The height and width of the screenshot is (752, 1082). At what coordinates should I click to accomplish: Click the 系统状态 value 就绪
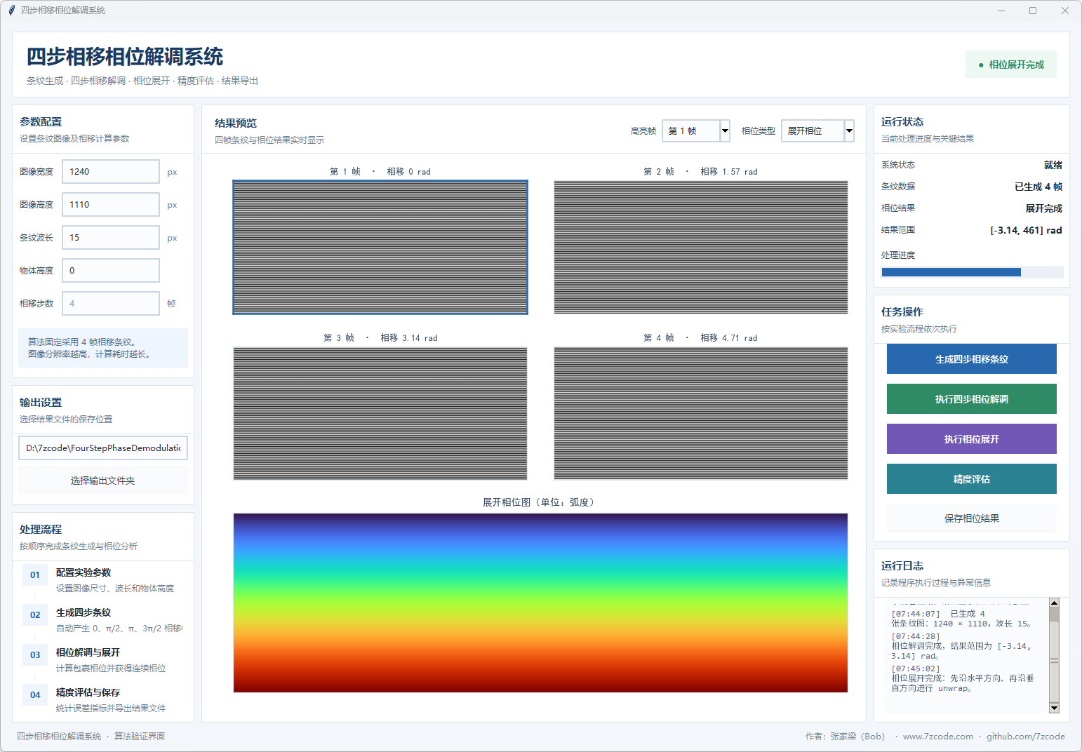point(1053,165)
